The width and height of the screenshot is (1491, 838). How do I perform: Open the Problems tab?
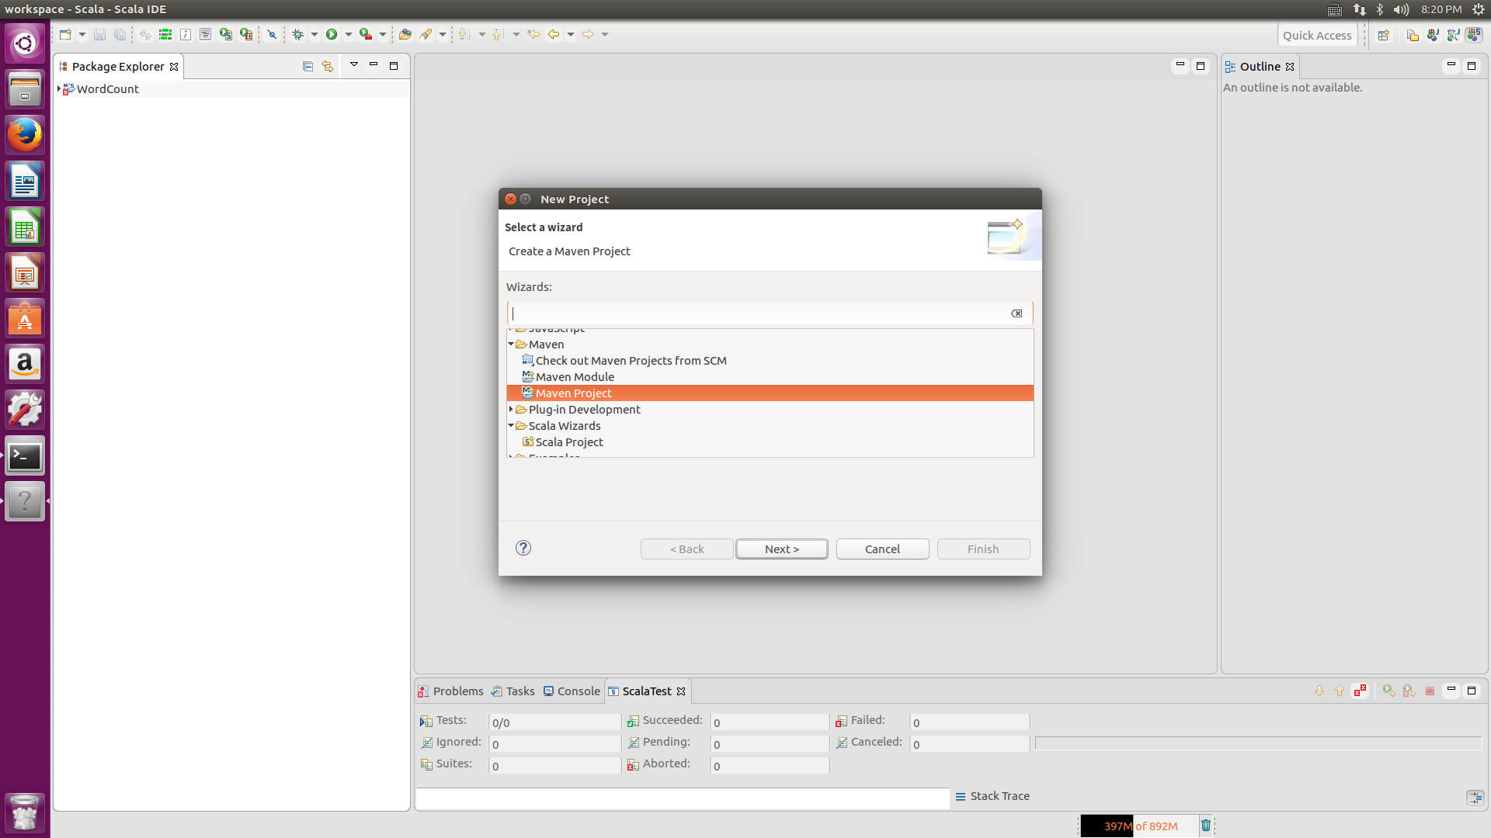click(x=457, y=691)
